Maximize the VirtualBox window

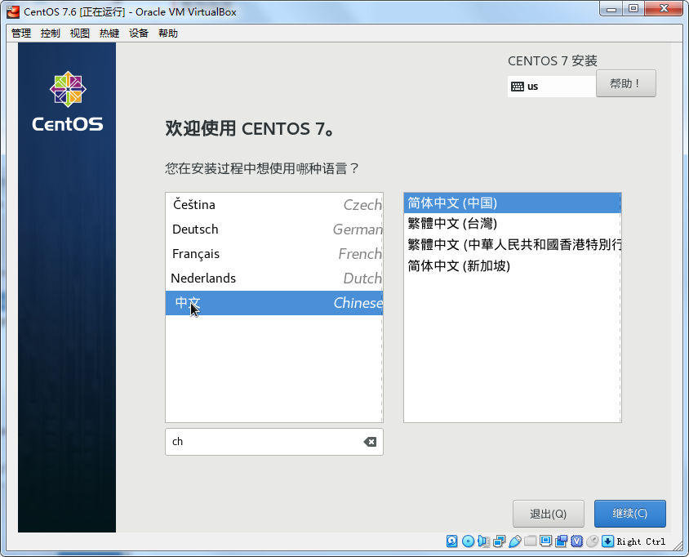[x=633, y=8]
